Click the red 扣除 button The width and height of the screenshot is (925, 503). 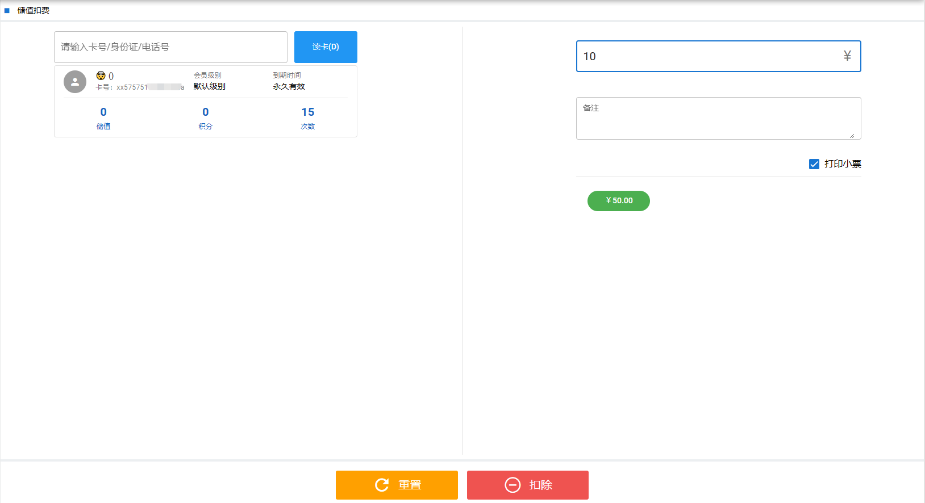(x=528, y=485)
